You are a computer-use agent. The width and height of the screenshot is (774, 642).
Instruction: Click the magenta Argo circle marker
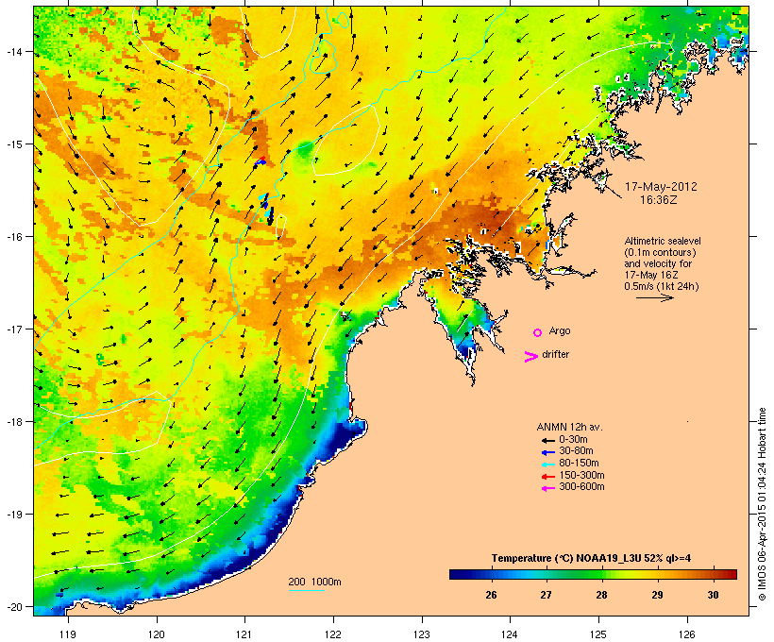(x=538, y=332)
